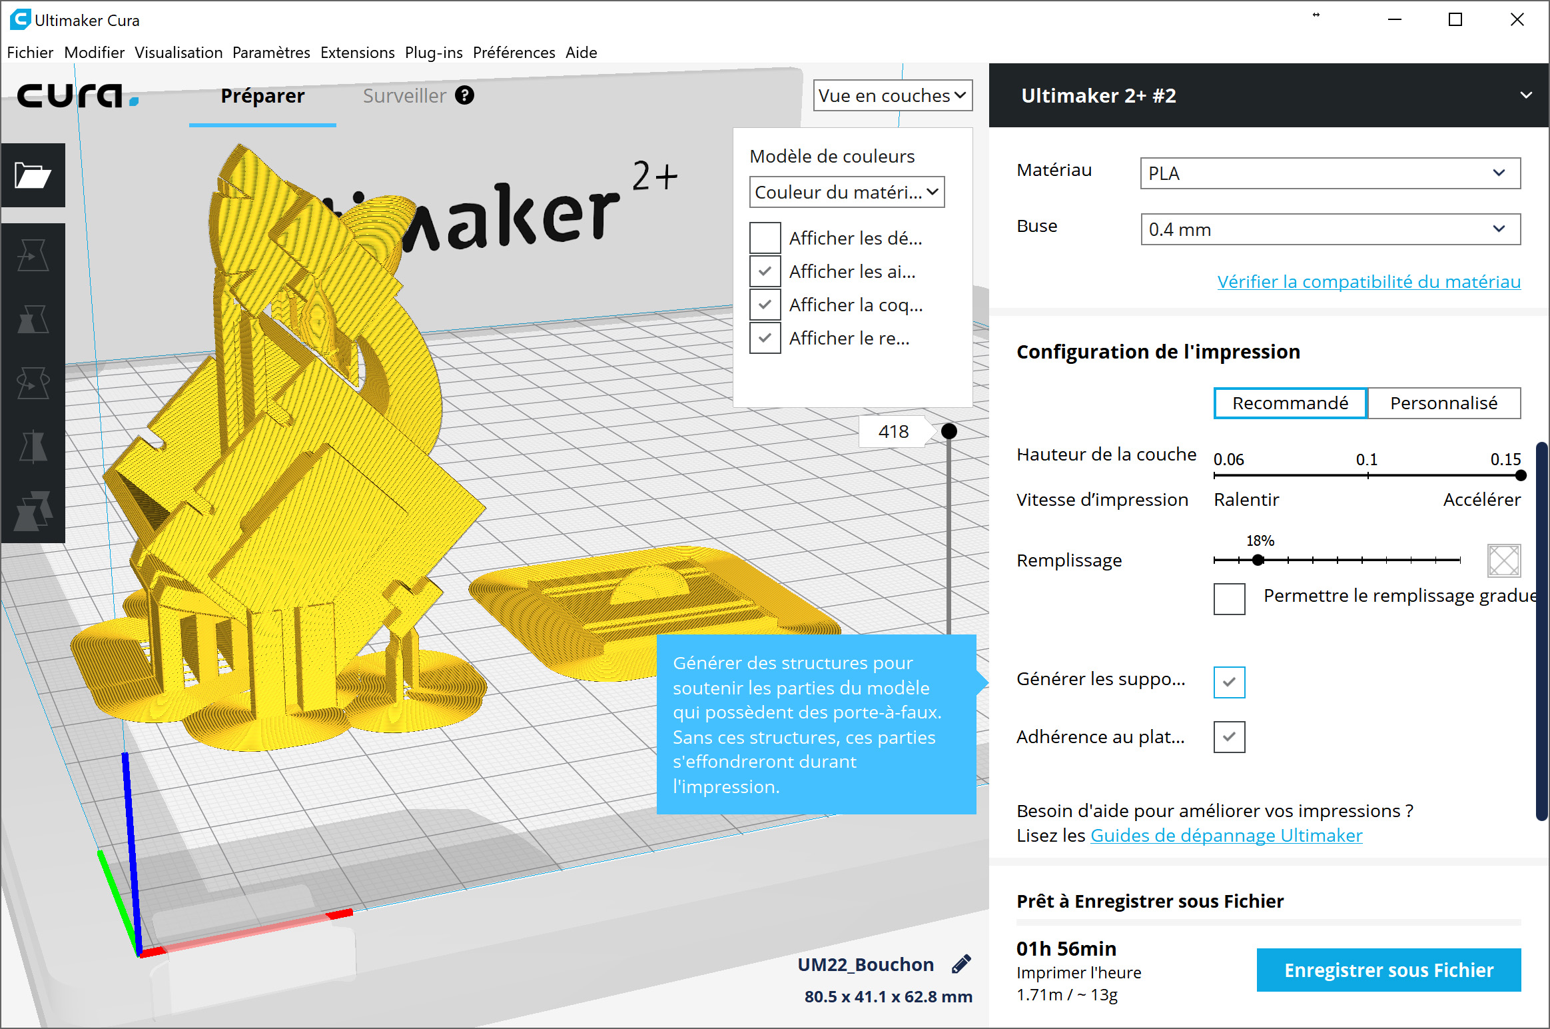Screen dimensions: 1550x1029
Task: Select the Scale tool in sidebar
Action: 33,319
